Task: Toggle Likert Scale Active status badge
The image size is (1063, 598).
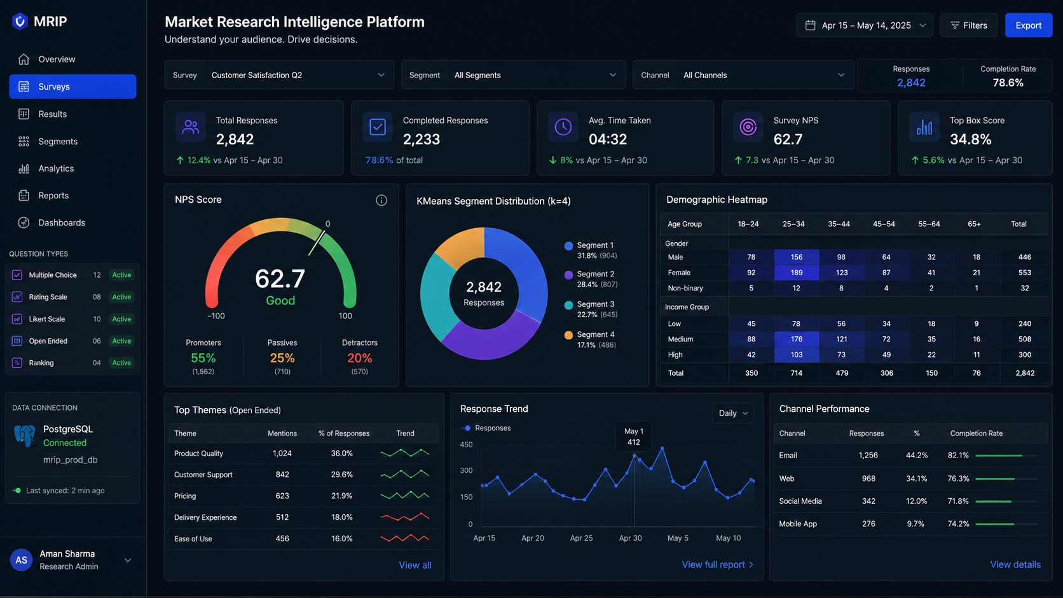Action: (x=121, y=319)
